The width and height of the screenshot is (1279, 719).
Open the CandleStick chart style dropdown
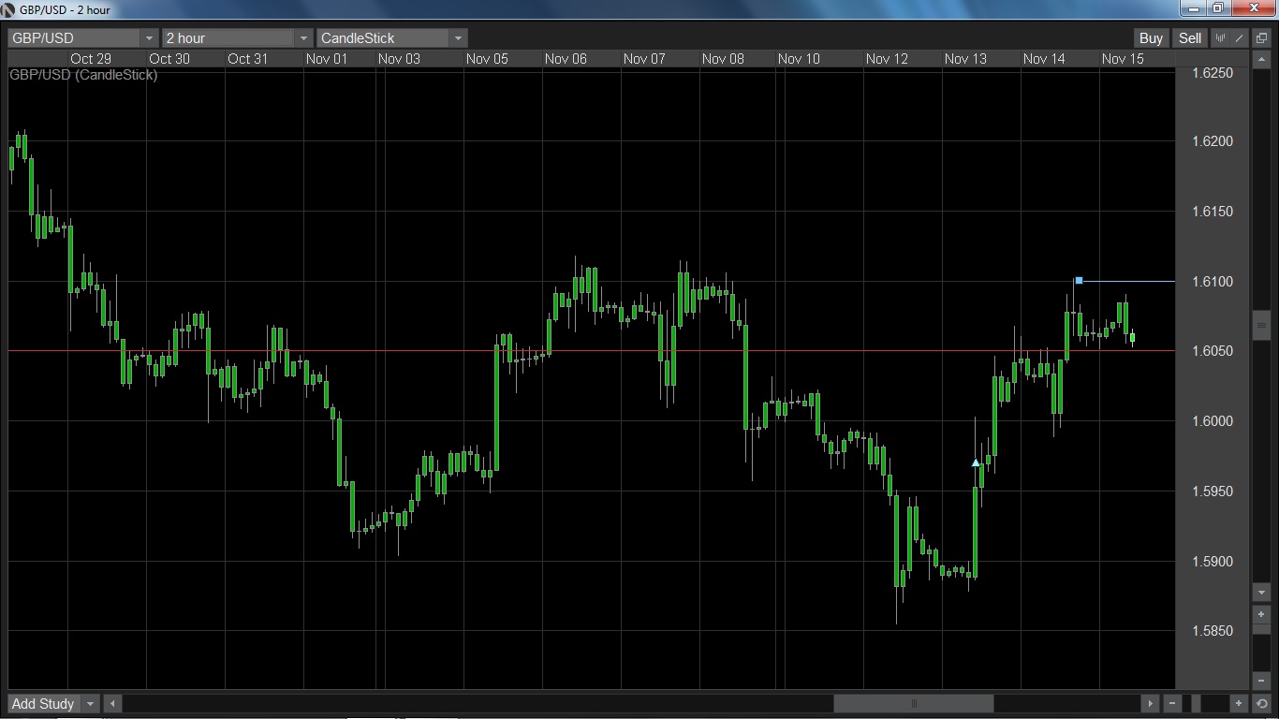(x=391, y=37)
